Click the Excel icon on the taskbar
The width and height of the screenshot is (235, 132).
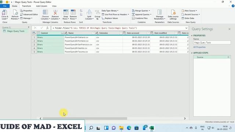[152, 128]
